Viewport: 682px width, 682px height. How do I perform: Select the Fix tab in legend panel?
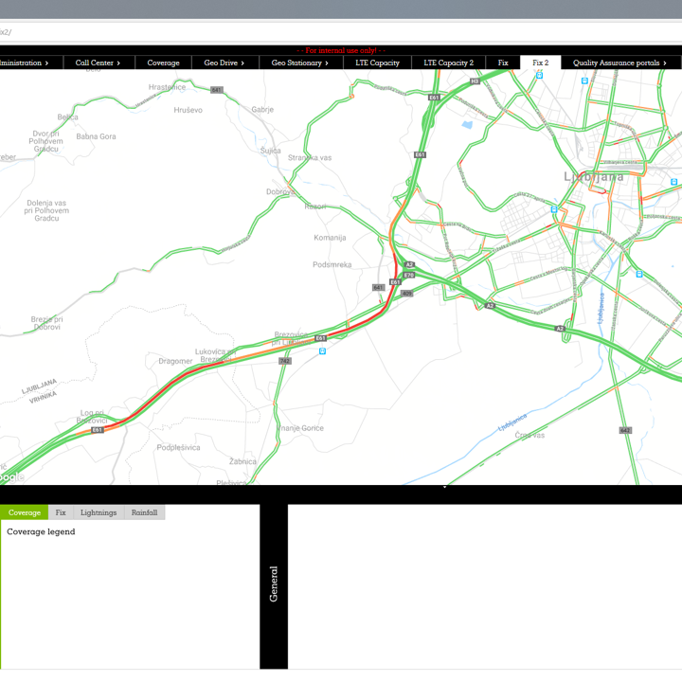coord(61,512)
